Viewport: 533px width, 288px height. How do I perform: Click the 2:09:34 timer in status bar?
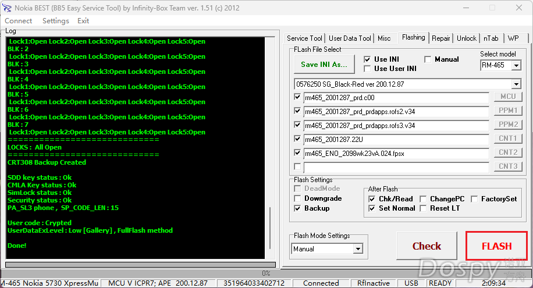tap(493, 283)
